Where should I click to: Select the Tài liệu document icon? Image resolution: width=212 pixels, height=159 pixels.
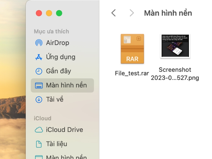[39, 144]
